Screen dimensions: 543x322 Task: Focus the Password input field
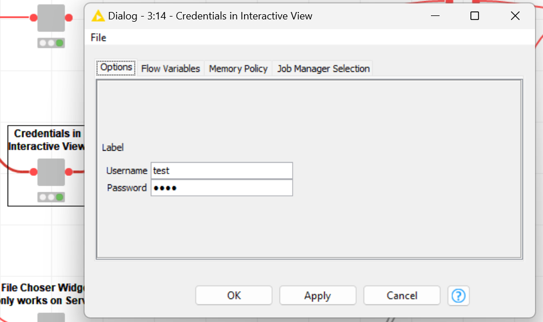pos(221,188)
